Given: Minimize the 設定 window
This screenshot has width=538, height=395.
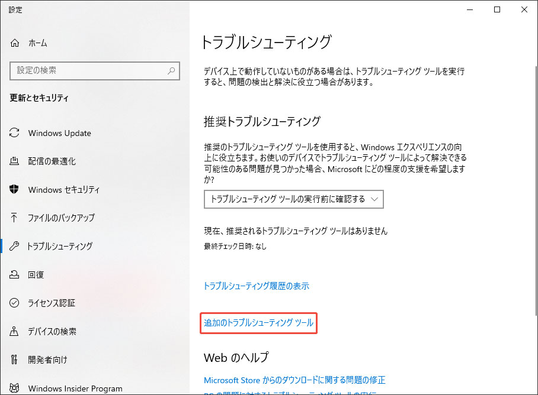Looking at the screenshot, I should pyautogui.click(x=470, y=9).
